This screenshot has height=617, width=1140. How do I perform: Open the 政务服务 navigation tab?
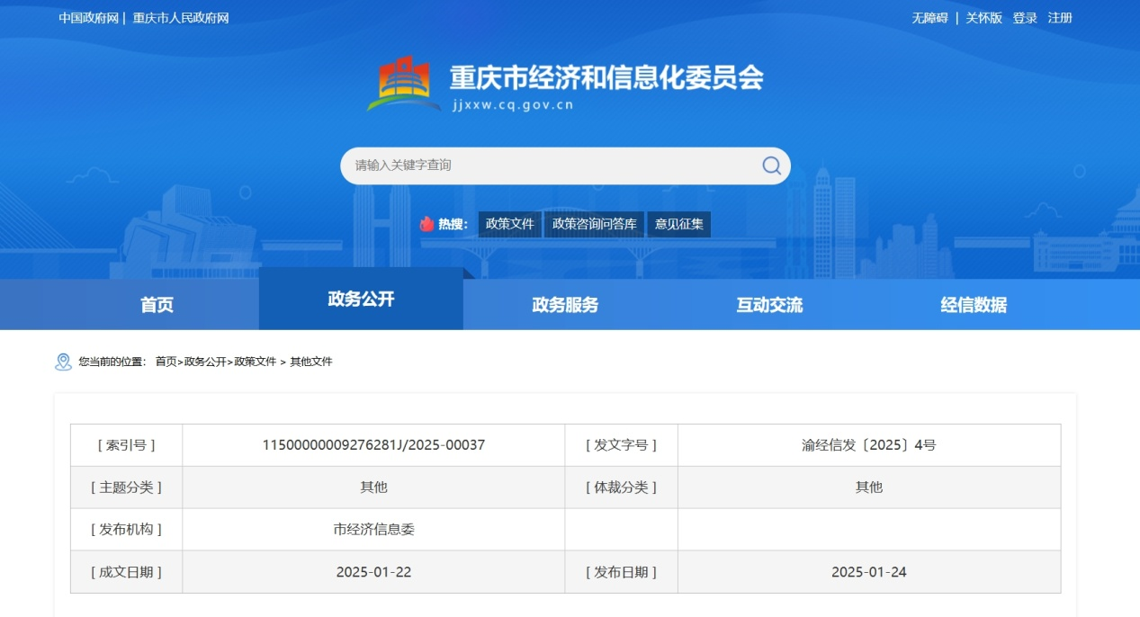coord(565,305)
